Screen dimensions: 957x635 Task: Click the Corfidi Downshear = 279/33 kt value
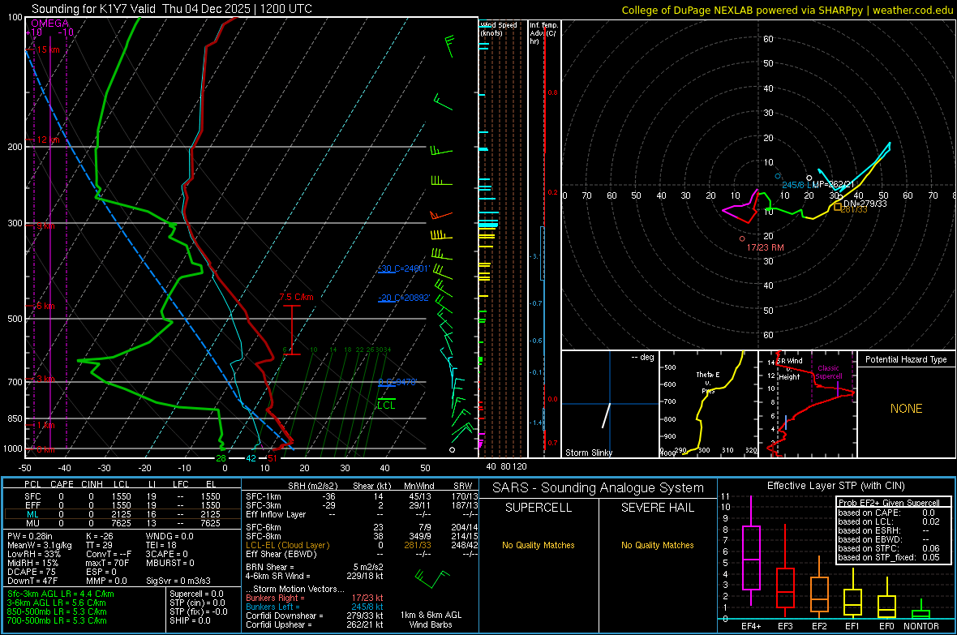pos(315,616)
